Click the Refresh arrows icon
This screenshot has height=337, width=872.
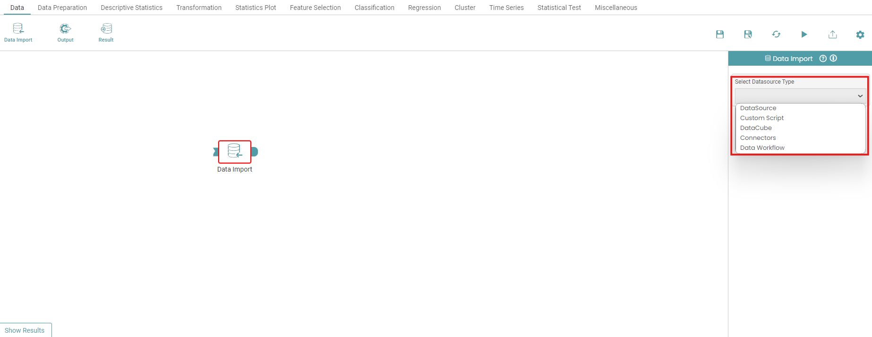(776, 35)
